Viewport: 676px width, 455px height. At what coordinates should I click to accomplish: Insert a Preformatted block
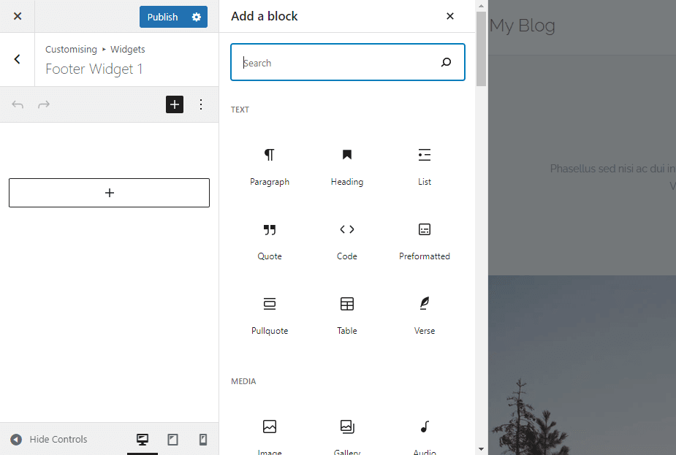click(x=424, y=241)
